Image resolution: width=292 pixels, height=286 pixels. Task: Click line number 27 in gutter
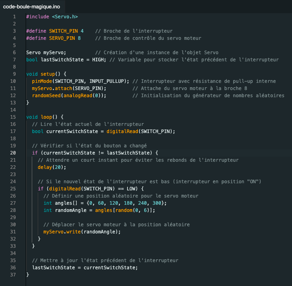tap(13, 203)
